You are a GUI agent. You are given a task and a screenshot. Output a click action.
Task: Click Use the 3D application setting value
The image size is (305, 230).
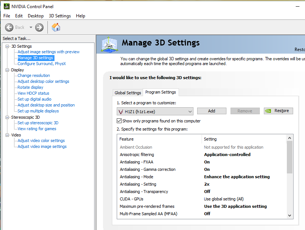tap(235, 206)
